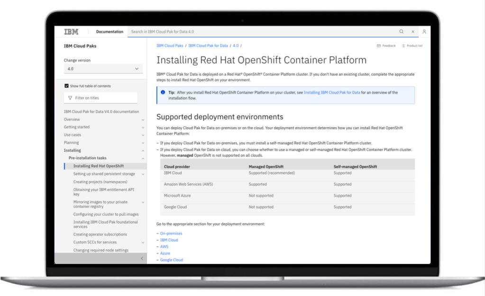Screen dimensions: 485x296
Task: Open the user profile icon
Action: tap(424, 32)
